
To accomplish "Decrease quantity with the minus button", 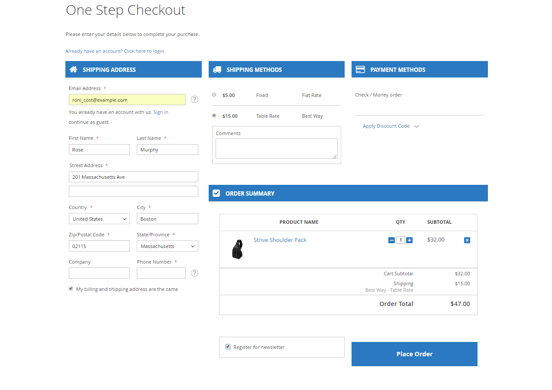I will tap(391, 240).
